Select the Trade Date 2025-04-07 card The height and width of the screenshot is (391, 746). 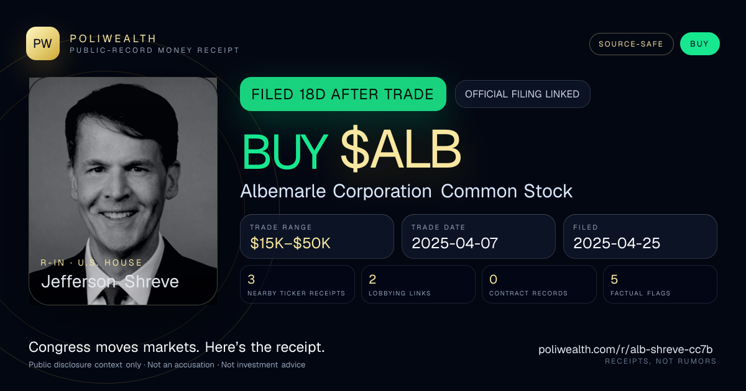[x=478, y=236]
